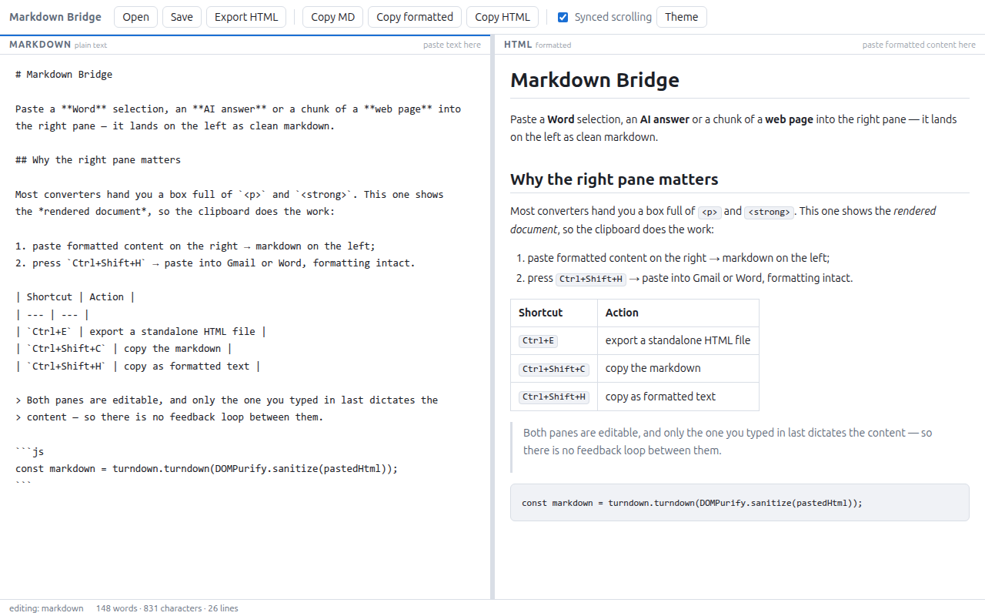The width and height of the screenshot is (985, 616).
Task: Click the markdown line starting with `Ctrl+Shift+H`
Action: (138, 367)
